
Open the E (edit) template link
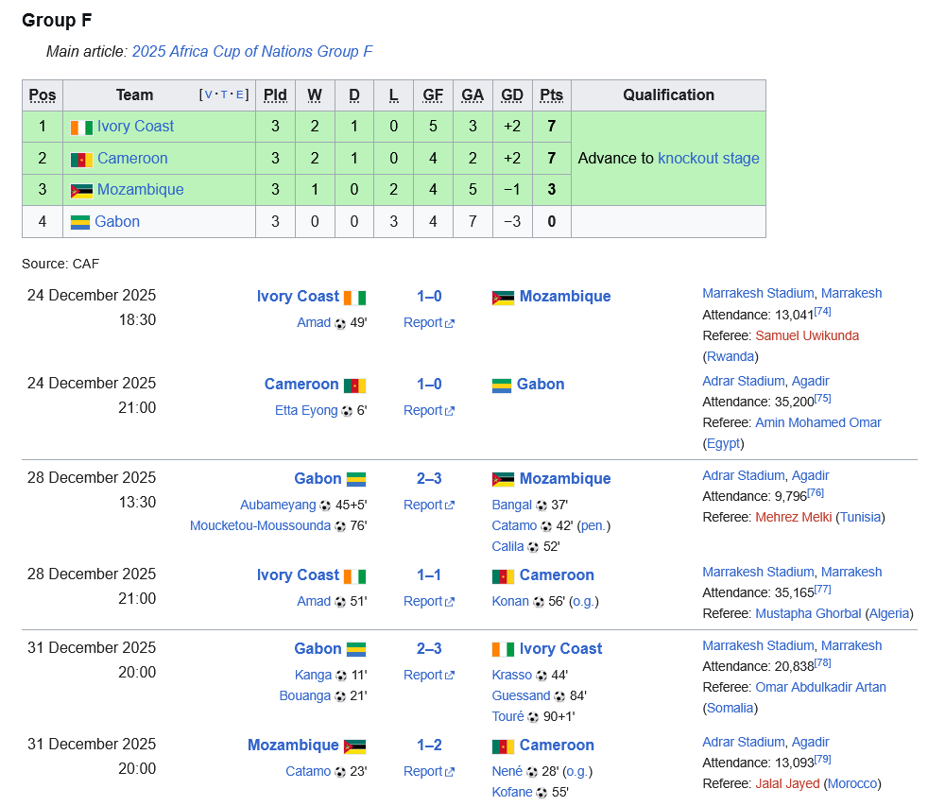click(x=240, y=94)
